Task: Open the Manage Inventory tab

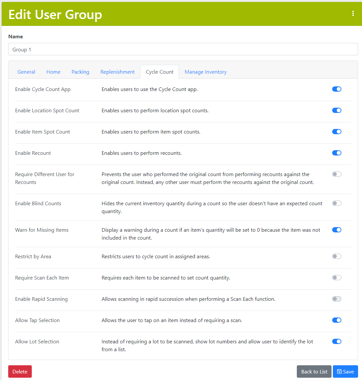Action: point(205,72)
